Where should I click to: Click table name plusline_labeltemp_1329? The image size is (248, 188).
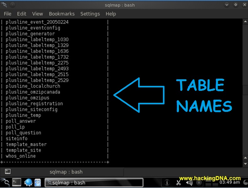pyautogui.click(x=37, y=45)
